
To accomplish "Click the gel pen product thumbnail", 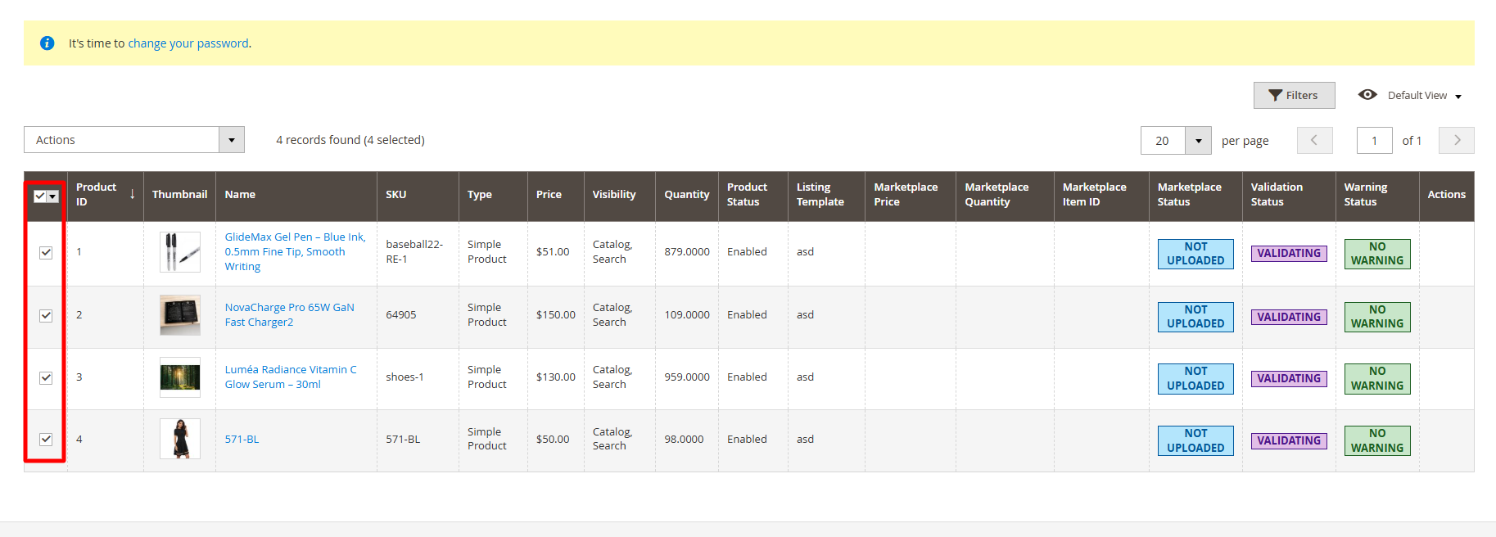I will click(180, 252).
